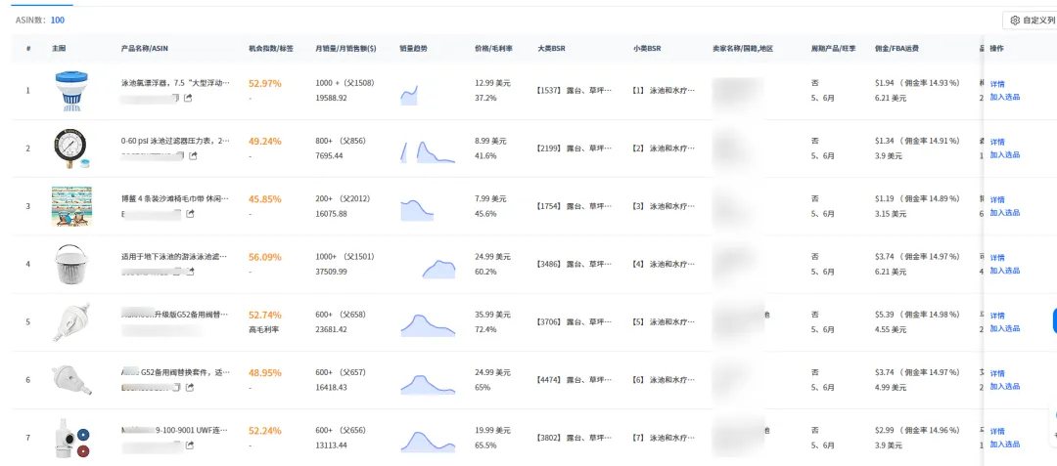The width and height of the screenshot is (1057, 466).
Task: Select product title 适用于地下泳池的游泳泳池滤
Action: (x=175, y=257)
